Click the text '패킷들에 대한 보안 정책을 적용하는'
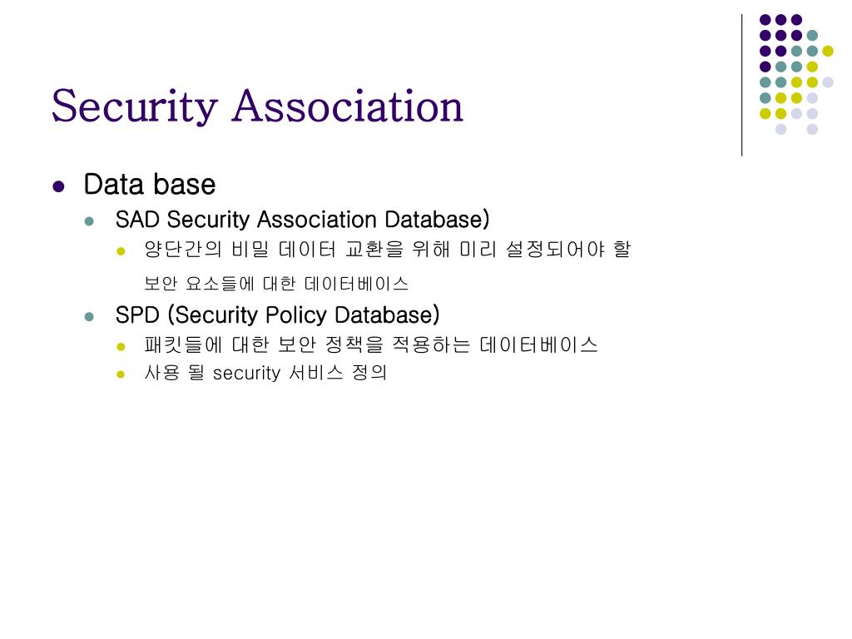 tap(308, 344)
